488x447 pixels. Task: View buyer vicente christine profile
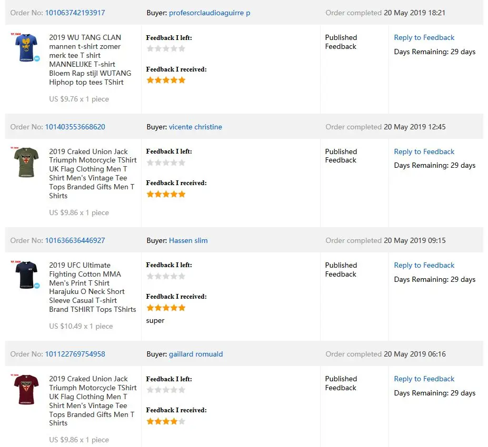click(x=195, y=127)
